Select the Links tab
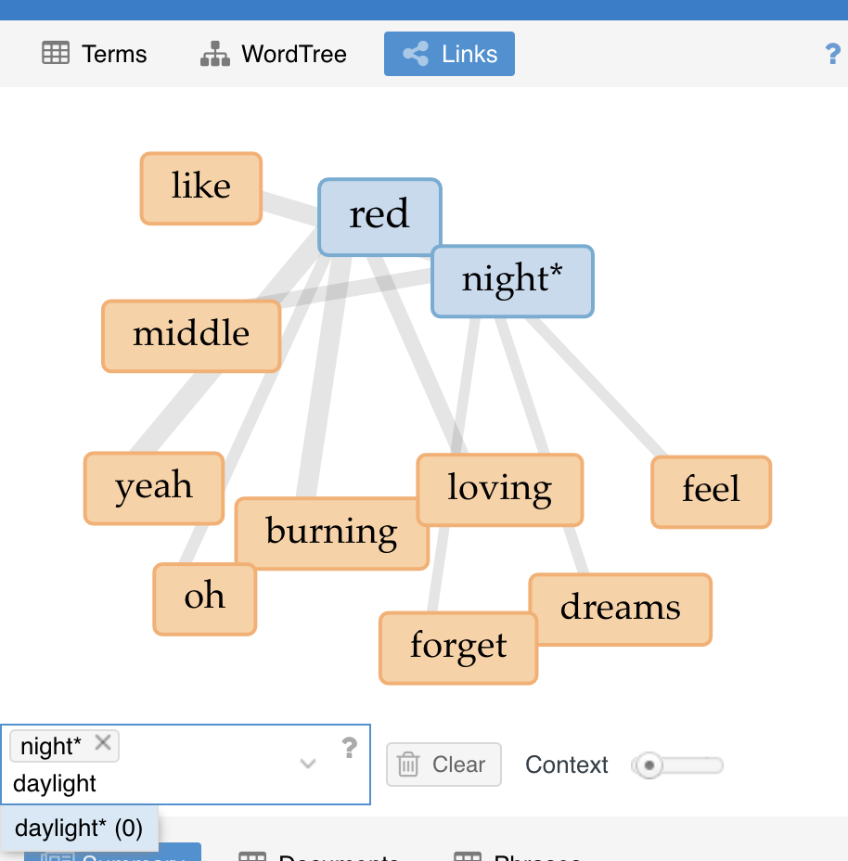The width and height of the screenshot is (848, 861). [x=449, y=54]
